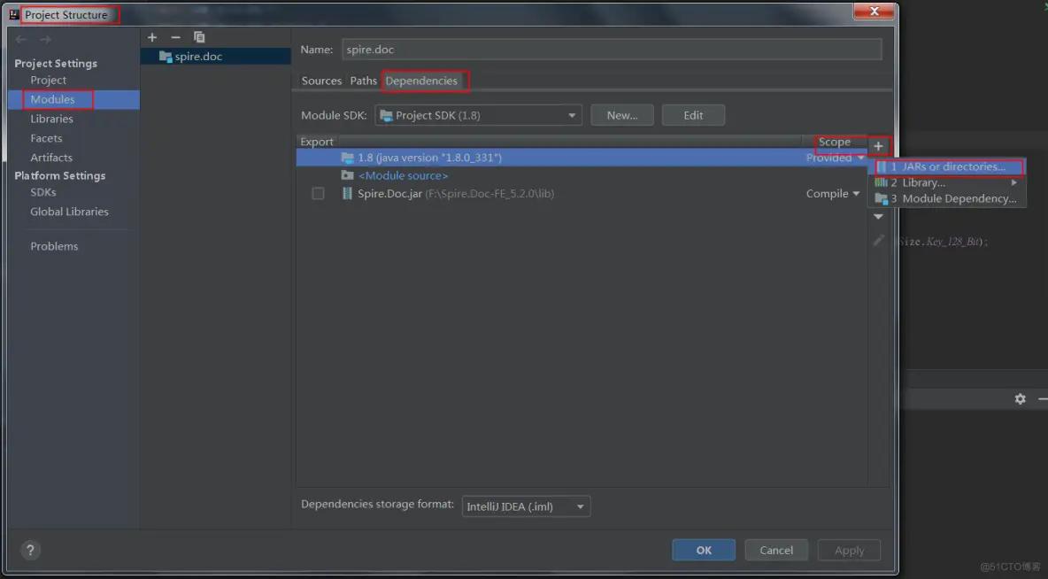Screen dimensions: 1048x579
Task: Switch to the Paths tab
Action: click(x=364, y=81)
